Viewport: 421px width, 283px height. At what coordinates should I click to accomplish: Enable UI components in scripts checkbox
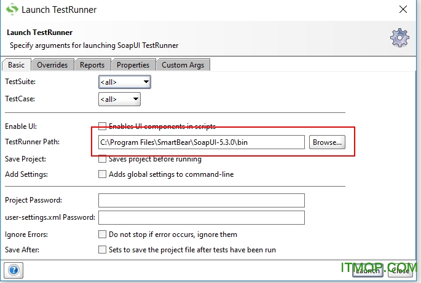[x=102, y=126]
